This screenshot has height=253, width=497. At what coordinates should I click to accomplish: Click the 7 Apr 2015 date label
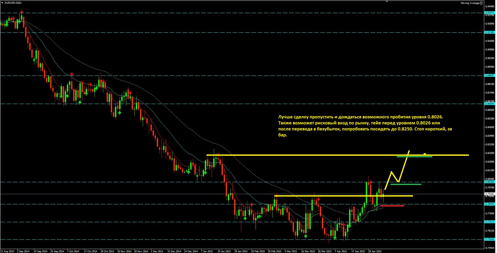click(341, 251)
